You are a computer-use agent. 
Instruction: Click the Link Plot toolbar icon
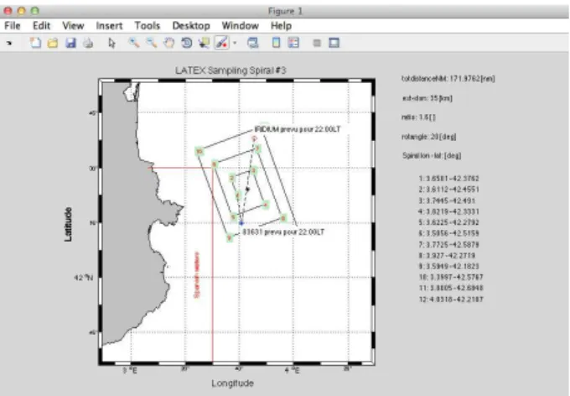click(252, 43)
